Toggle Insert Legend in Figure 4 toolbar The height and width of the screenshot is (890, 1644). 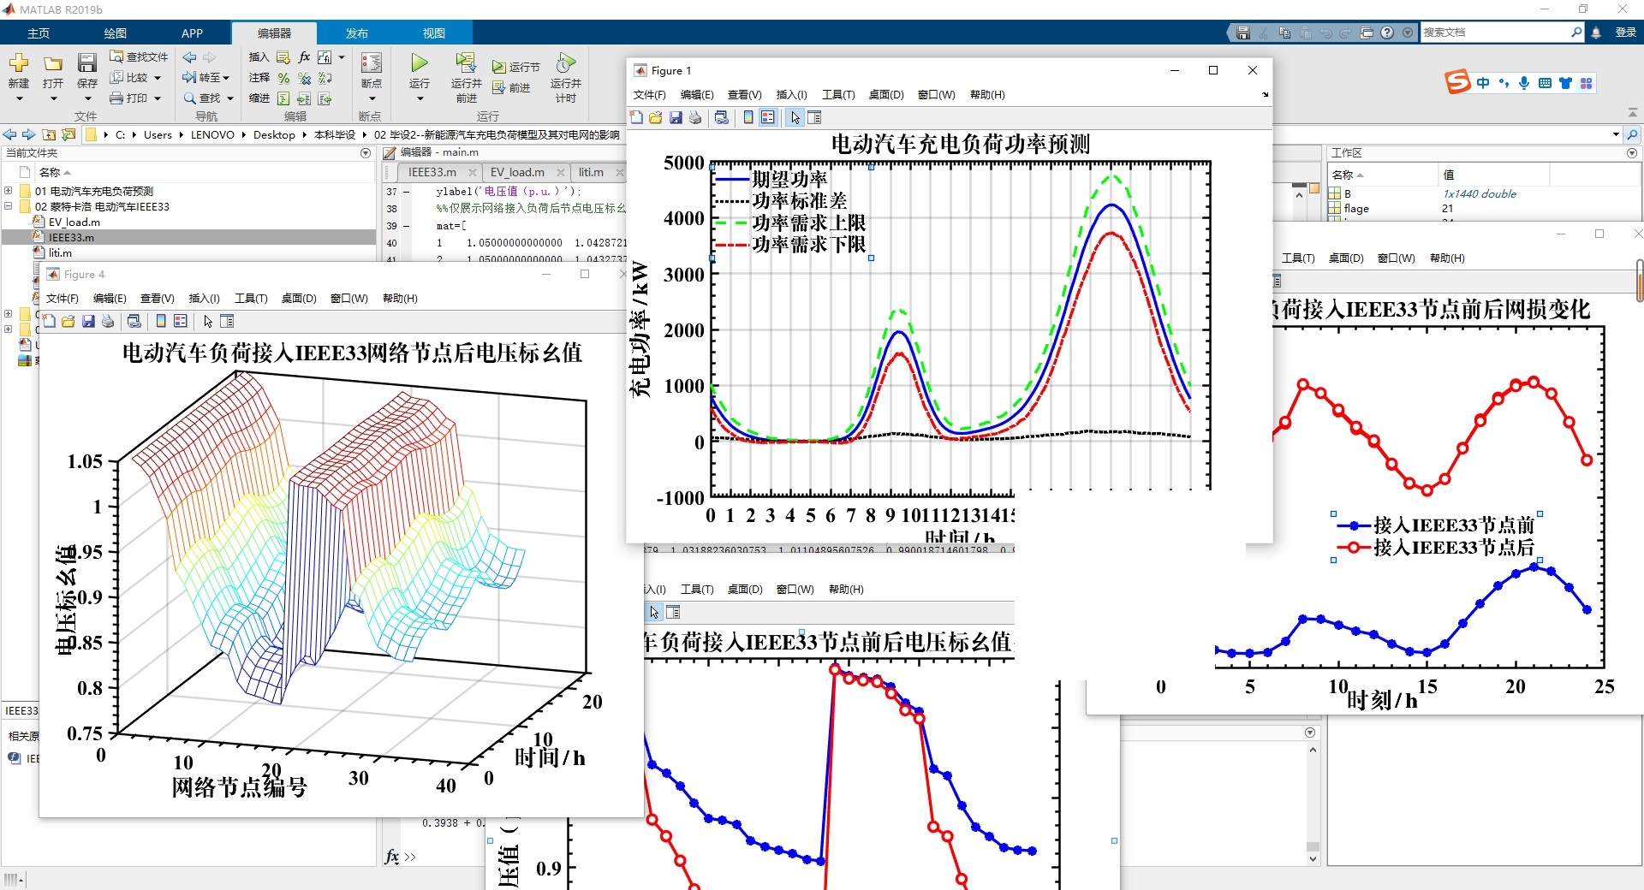click(181, 321)
